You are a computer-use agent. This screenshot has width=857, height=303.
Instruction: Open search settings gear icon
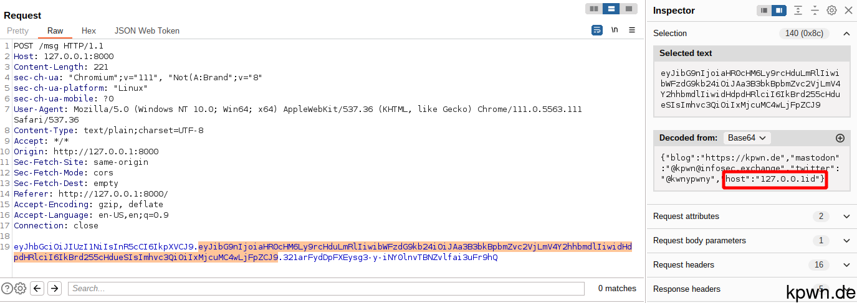coord(20,288)
